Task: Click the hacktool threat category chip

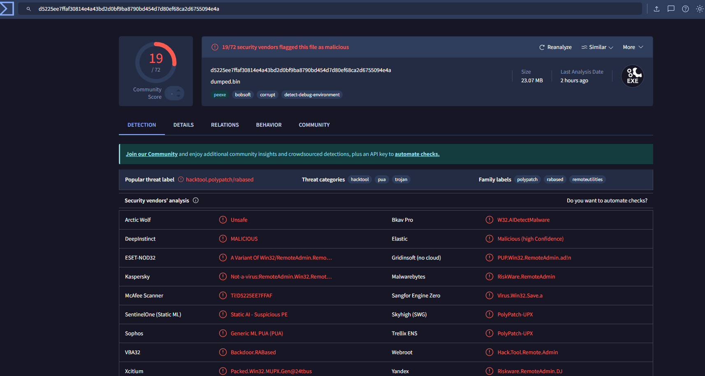Action: point(359,179)
